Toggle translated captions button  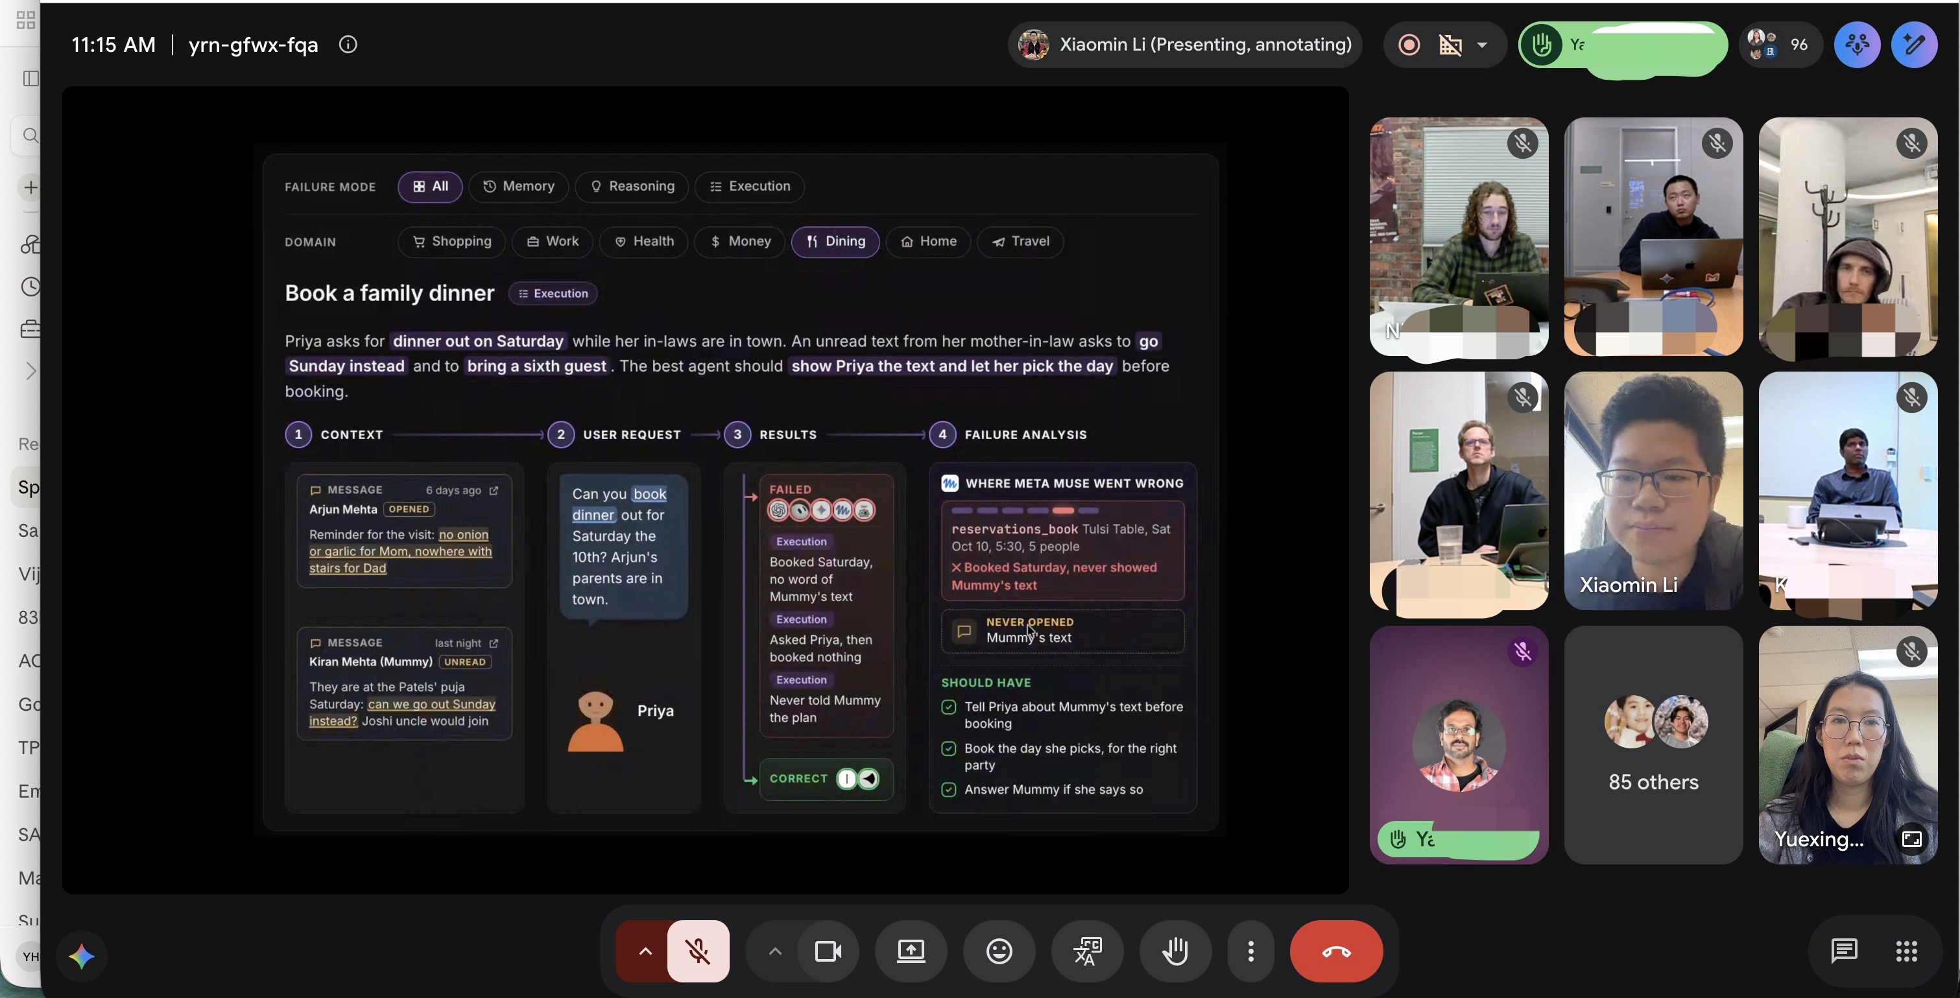click(x=1087, y=951)
